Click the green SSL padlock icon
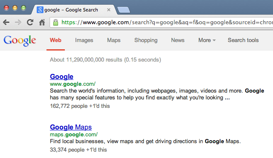Image resolution: width=273 pixels, height=158 pixels. tap(55, 23)
